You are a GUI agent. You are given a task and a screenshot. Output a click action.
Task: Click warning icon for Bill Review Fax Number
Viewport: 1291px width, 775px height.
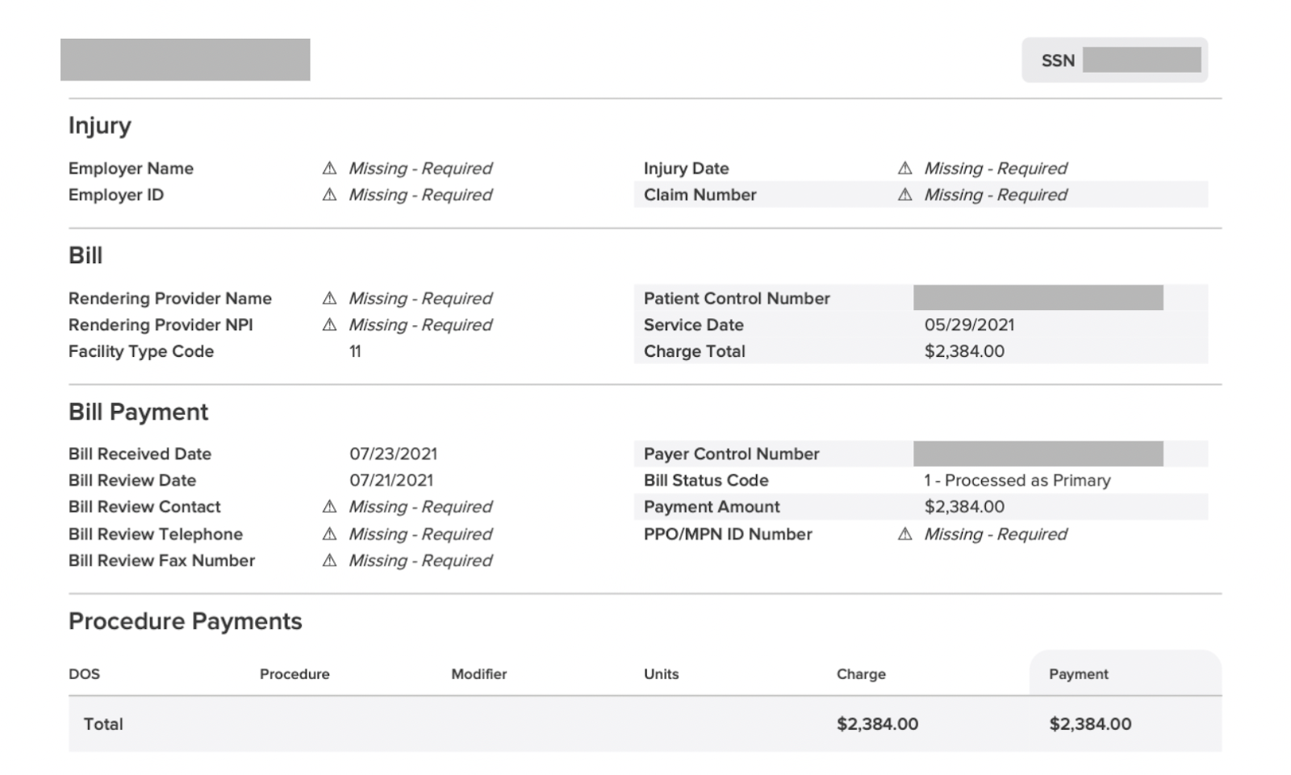tap(329, 560)
